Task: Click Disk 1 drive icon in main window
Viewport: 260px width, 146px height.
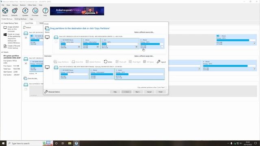Action: pos(26,33)
